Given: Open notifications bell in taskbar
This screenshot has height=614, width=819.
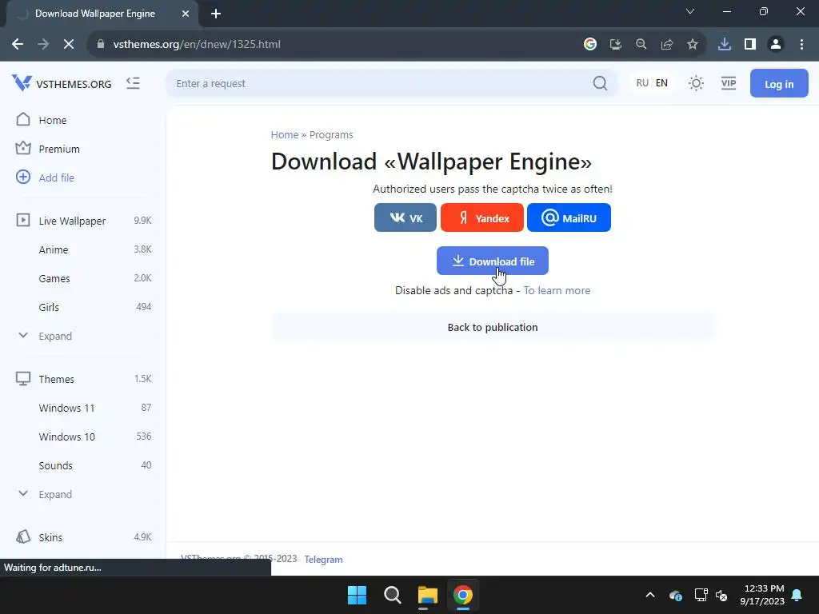Looking at the screenshot, I should point(797,595).
